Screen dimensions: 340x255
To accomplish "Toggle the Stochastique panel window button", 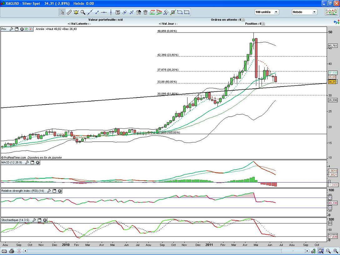I will (40, 220).
